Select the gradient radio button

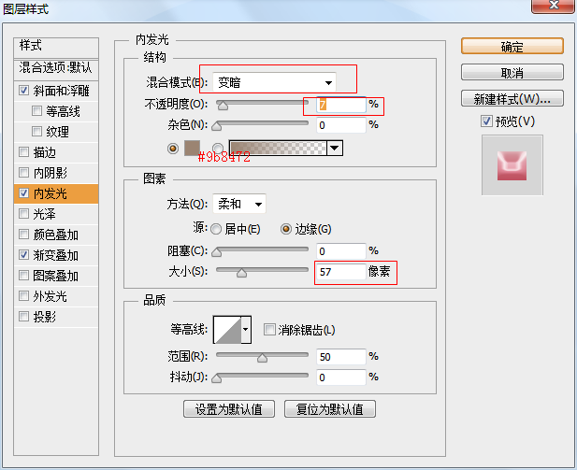click(x=218, y=149)
